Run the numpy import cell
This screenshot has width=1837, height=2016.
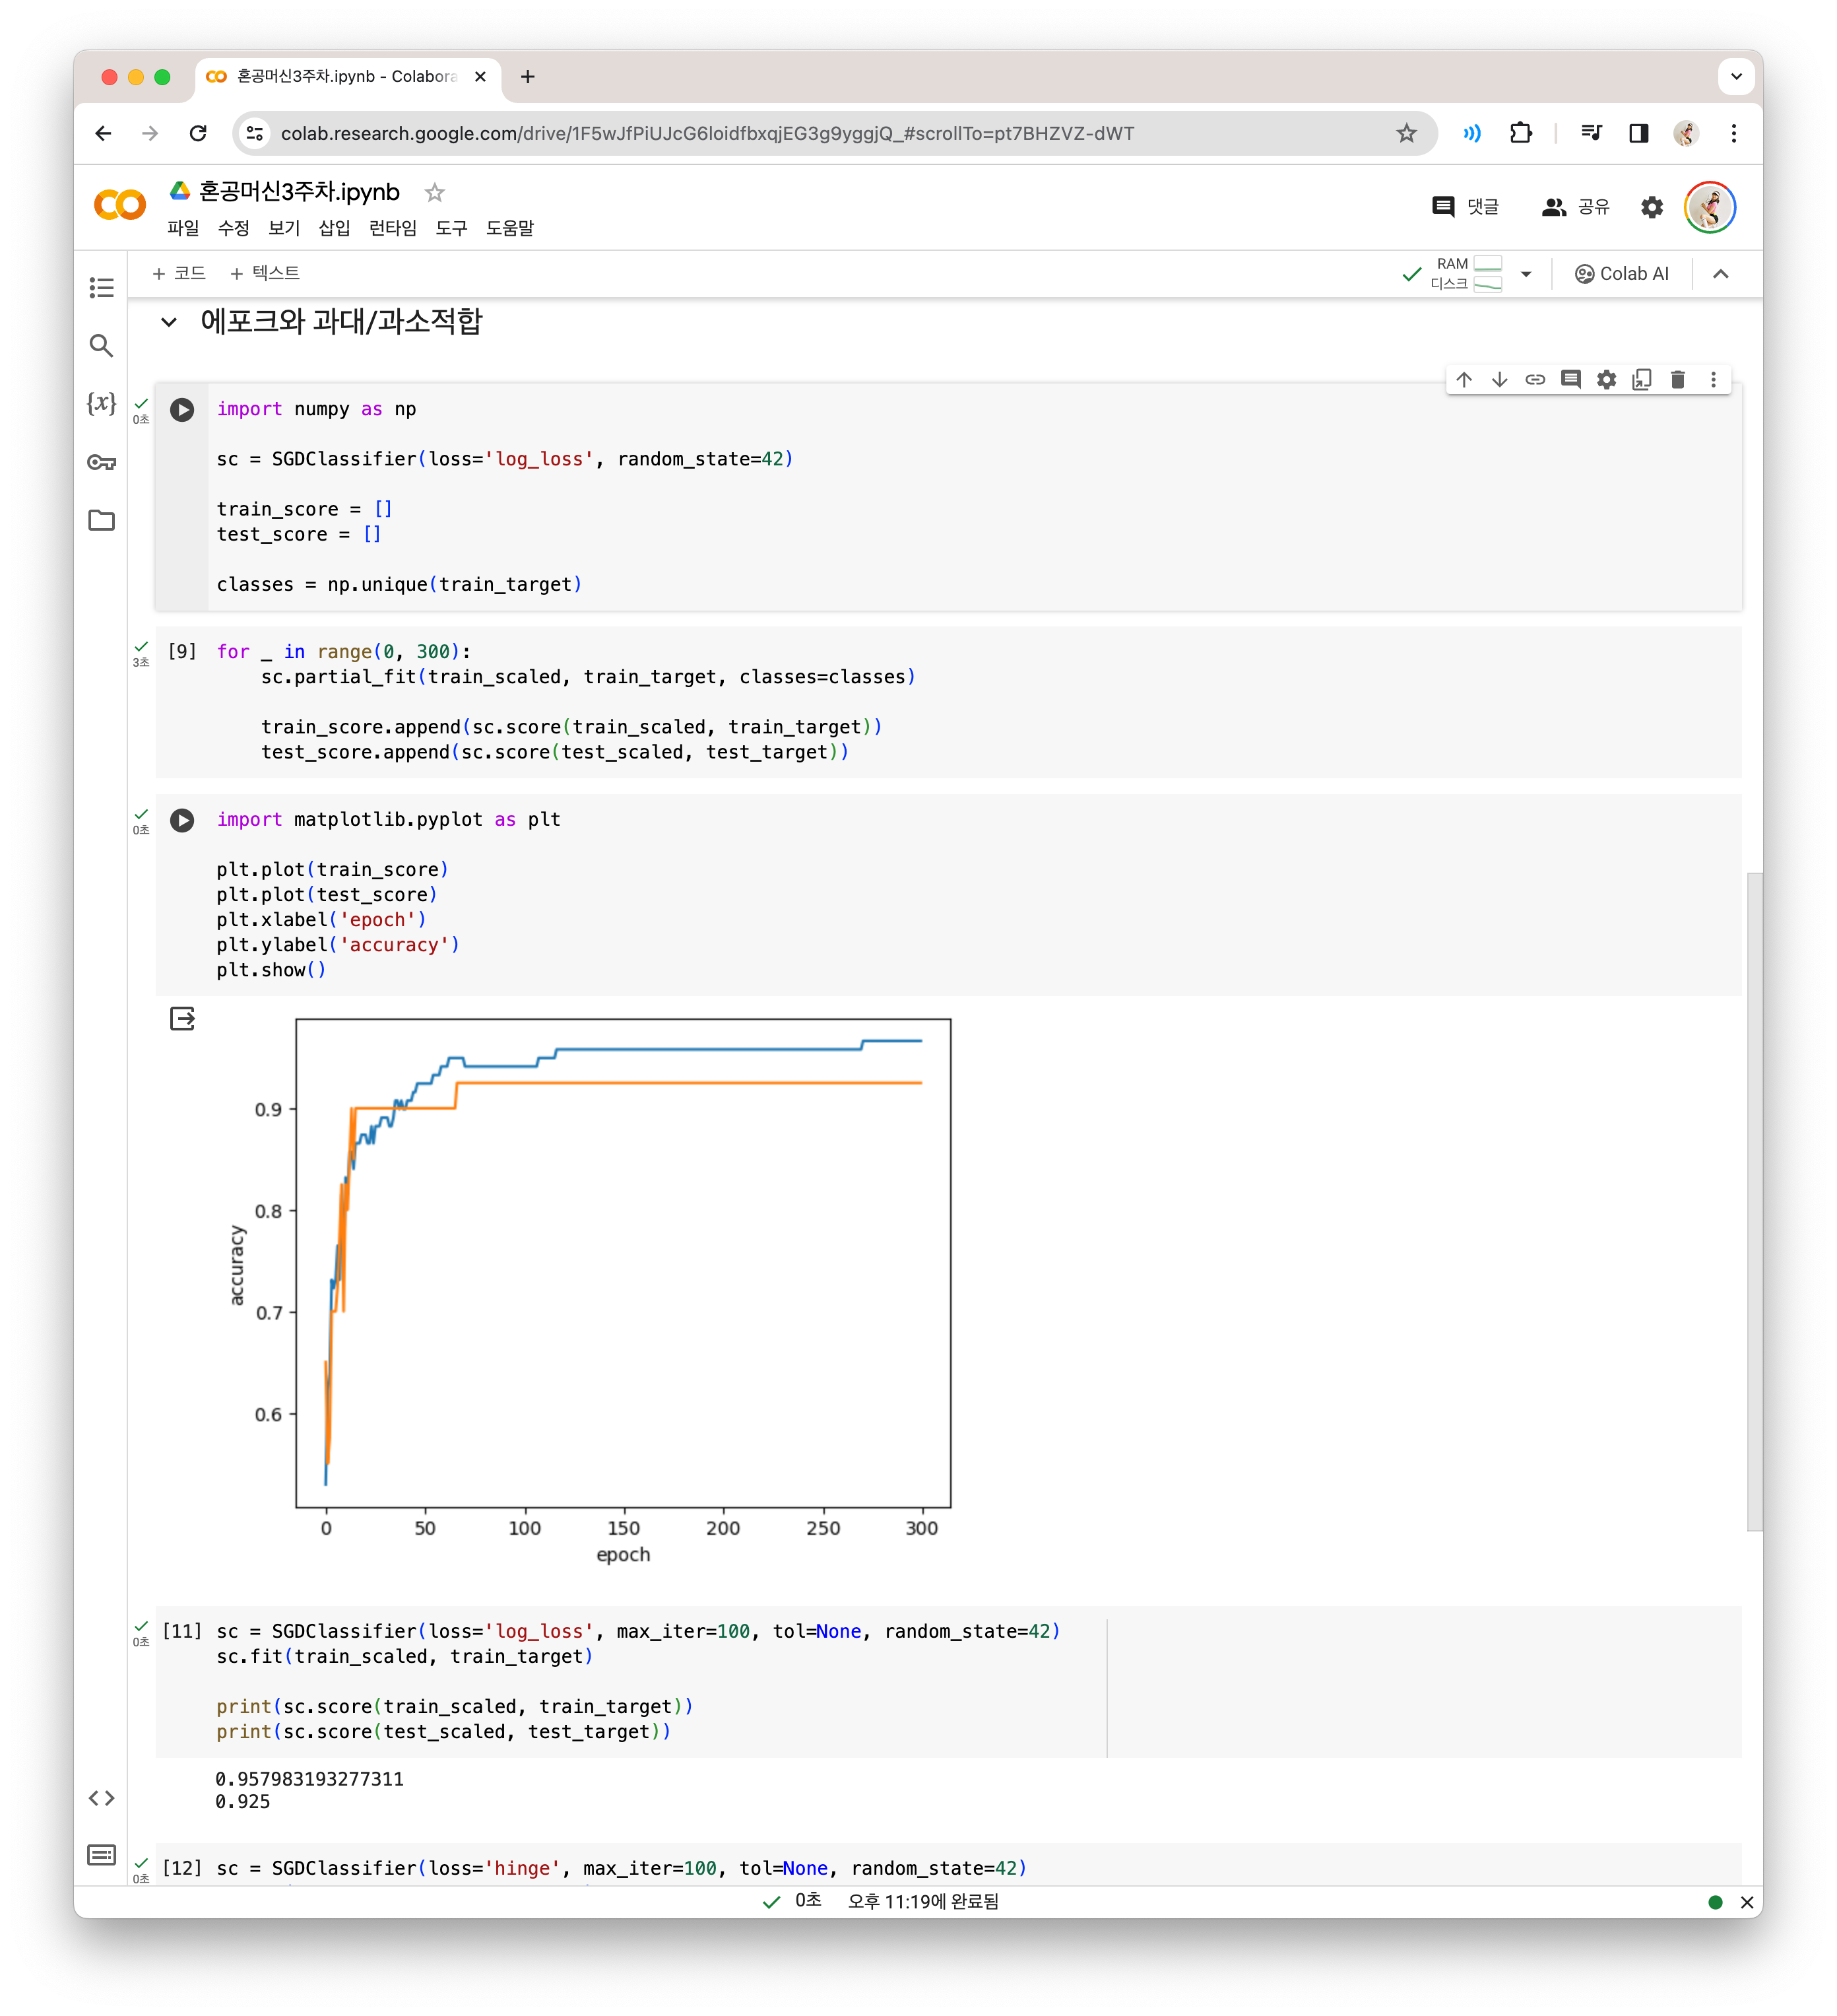pos(182,410)
